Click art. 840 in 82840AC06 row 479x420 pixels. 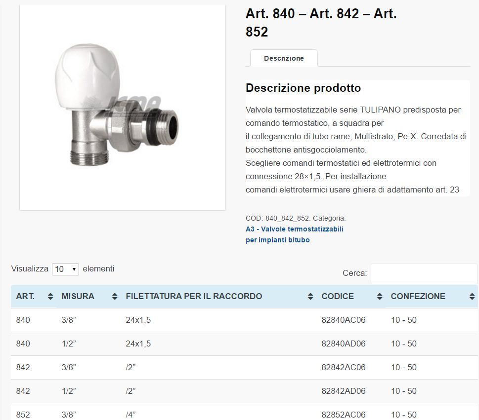coord(23,320)
